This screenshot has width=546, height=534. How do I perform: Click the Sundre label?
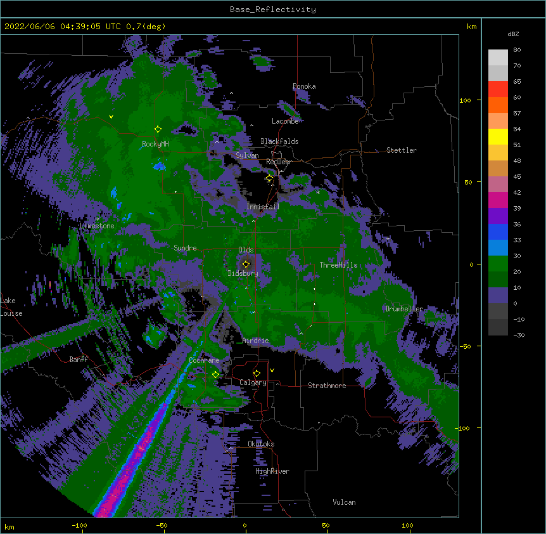tap(185, 248)
